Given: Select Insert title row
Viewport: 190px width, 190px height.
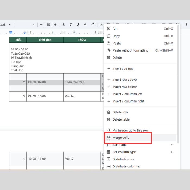Looking at the screenshot, I should 140,69.
